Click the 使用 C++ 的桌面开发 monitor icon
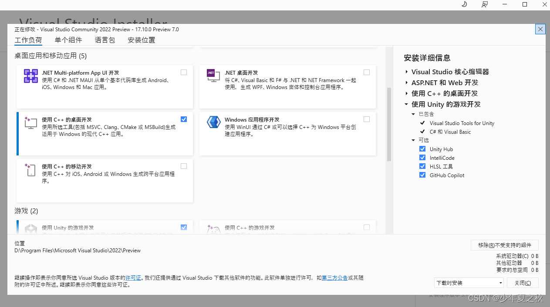 30,123
